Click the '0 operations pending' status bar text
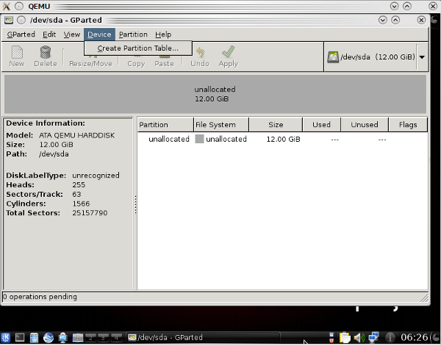 (40, 297)
